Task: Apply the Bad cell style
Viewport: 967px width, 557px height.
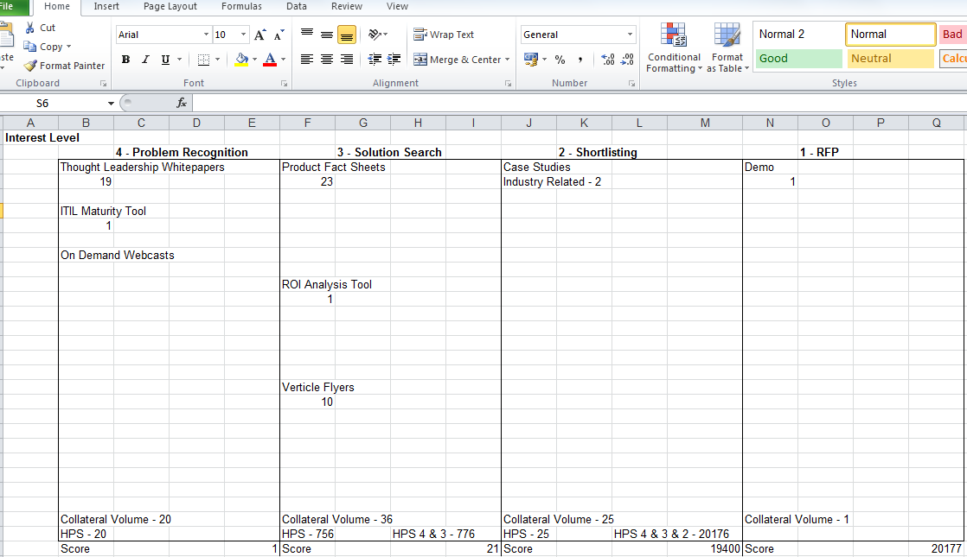Action: pos(953,35)
